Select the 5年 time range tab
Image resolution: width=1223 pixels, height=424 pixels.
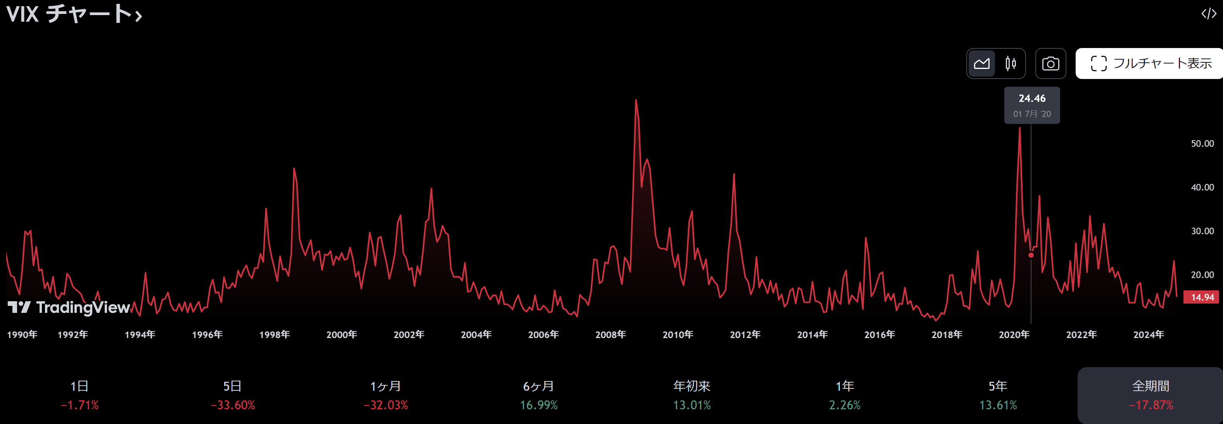coord(997,395)
